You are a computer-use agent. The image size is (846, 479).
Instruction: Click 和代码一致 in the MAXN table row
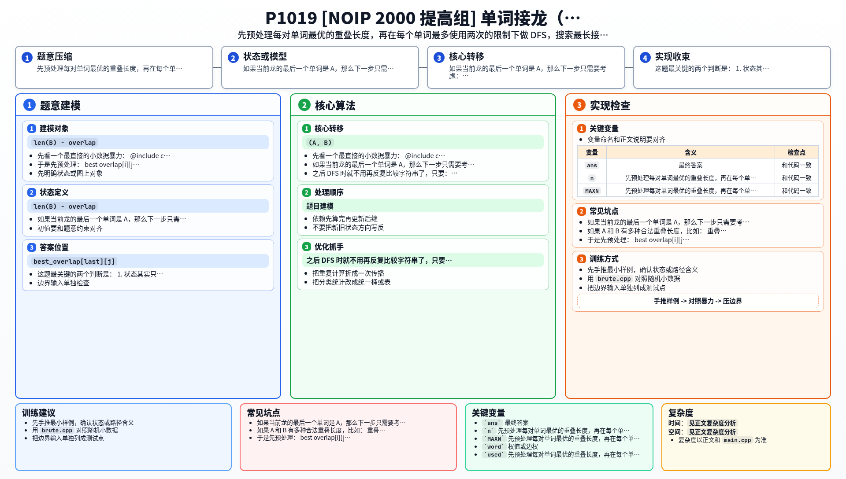tap(797, 191)
